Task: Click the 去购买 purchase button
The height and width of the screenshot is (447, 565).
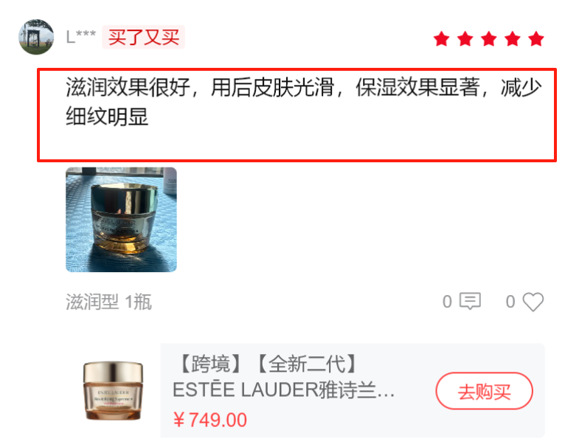Action: (485, 391)
